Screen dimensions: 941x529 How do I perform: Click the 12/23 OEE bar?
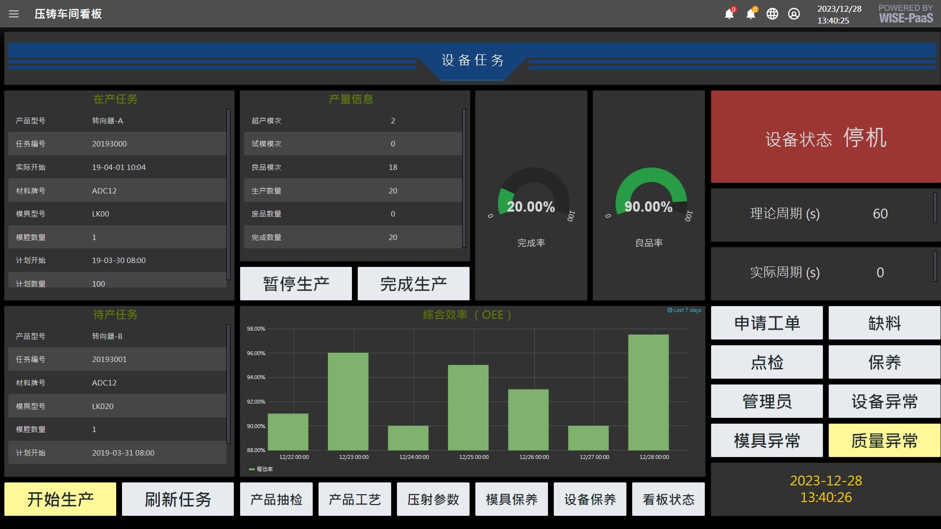[348, 402]
